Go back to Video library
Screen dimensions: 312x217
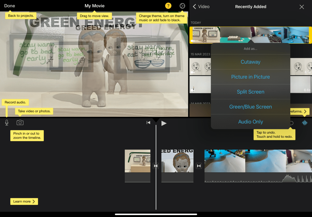point(201,7)
